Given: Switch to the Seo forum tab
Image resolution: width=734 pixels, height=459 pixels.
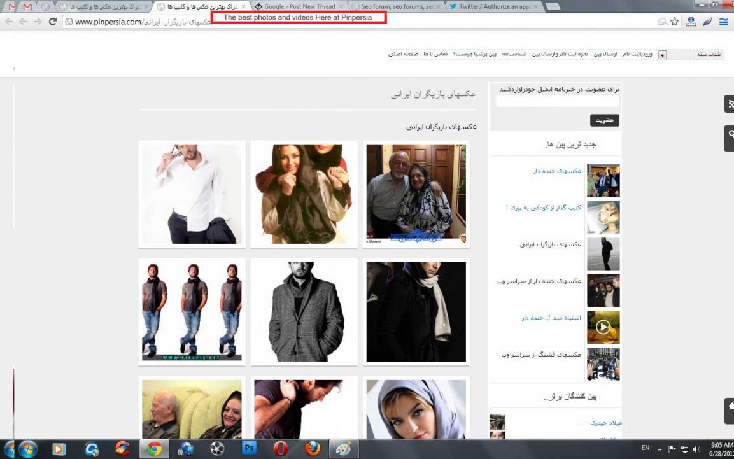Looking at the screenshot, I should pyautogui.click(x=397, y=6).
